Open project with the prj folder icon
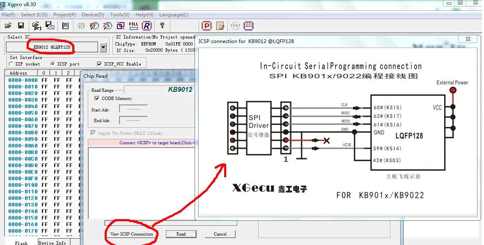The image size is (484, 245). [x=37, y=25]
